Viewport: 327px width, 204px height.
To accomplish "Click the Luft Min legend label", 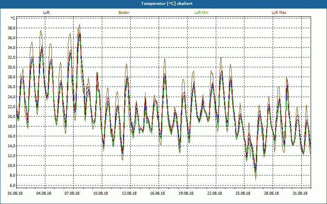I will point(201,13).
